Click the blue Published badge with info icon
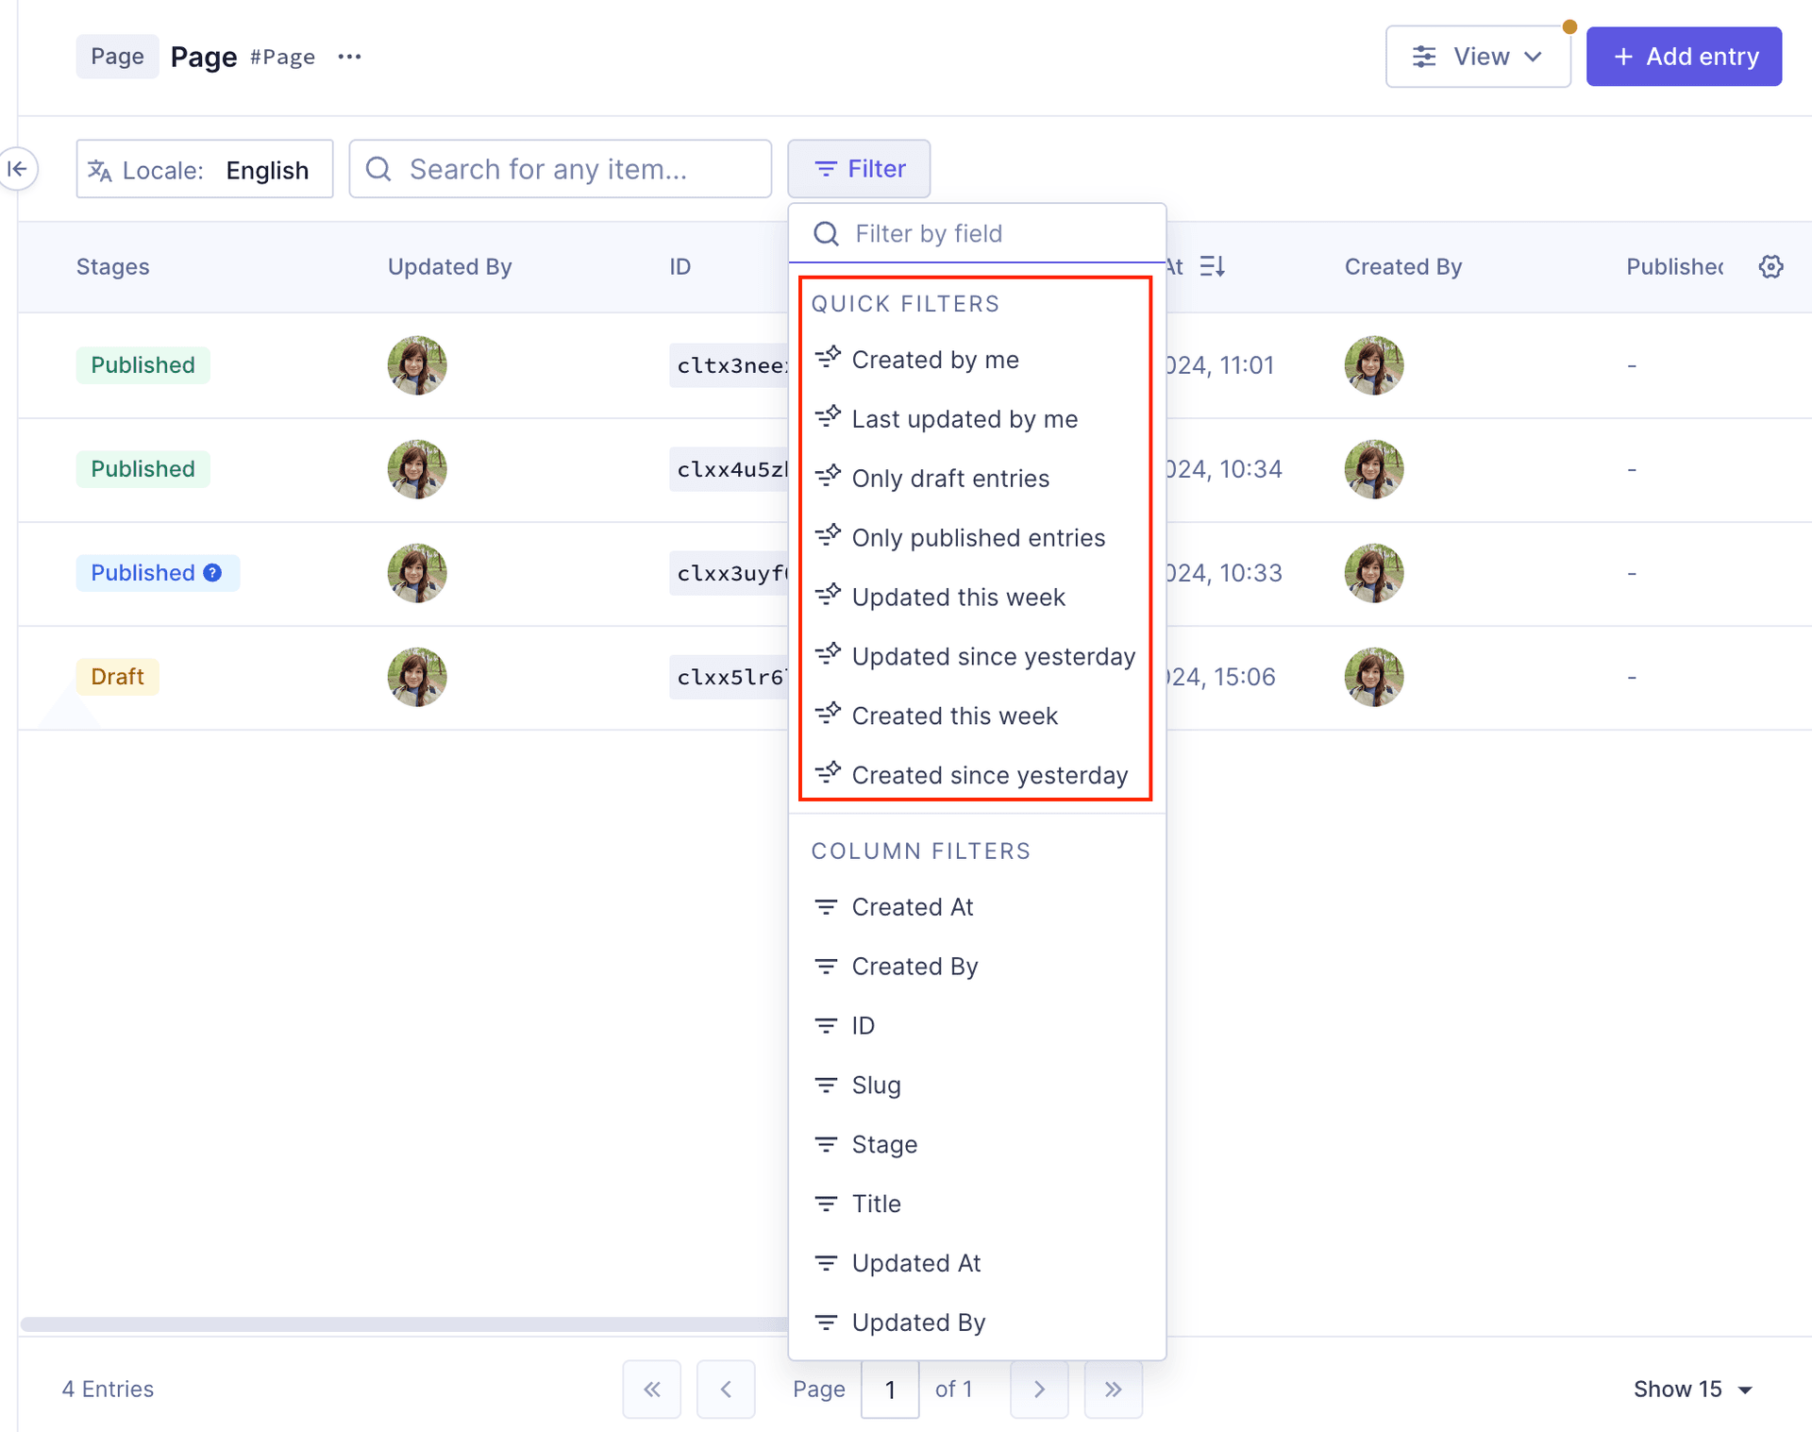1812x1432 pixels. pyautogui.click(x=158, y=572)
